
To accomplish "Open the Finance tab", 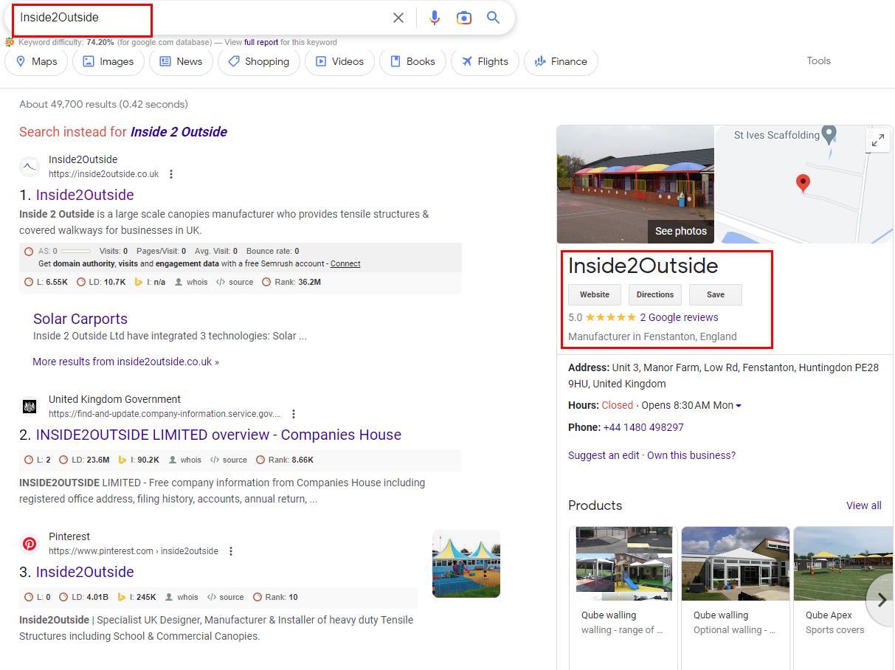I will click(561, 61).
